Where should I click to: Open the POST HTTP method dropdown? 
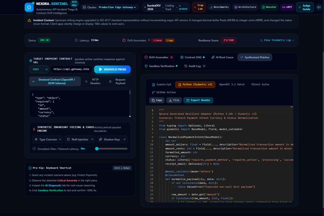pos(39,69)
